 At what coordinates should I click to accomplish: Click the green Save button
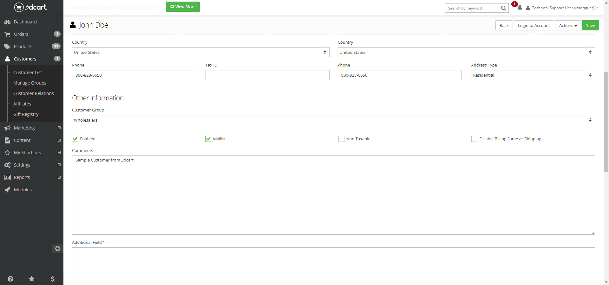pos(590,25)
